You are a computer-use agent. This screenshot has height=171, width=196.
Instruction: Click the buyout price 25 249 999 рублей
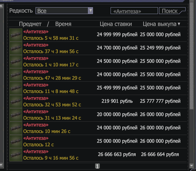160,48
